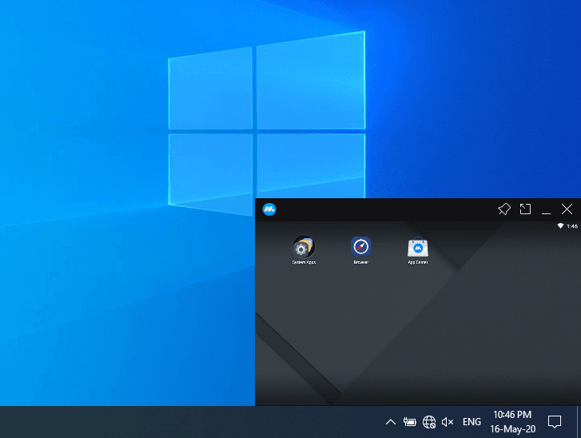The height and width of the screenshot is (438, 581).
Task: Pin the emulator window on top
Action: pyautogui.click(x=504, y=209)
